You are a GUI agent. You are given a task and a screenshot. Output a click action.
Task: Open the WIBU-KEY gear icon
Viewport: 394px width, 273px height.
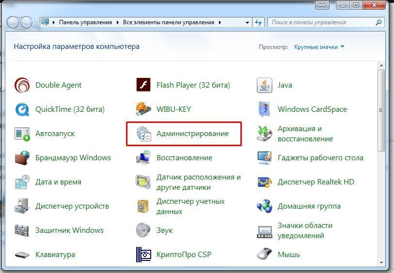(143, 109)
